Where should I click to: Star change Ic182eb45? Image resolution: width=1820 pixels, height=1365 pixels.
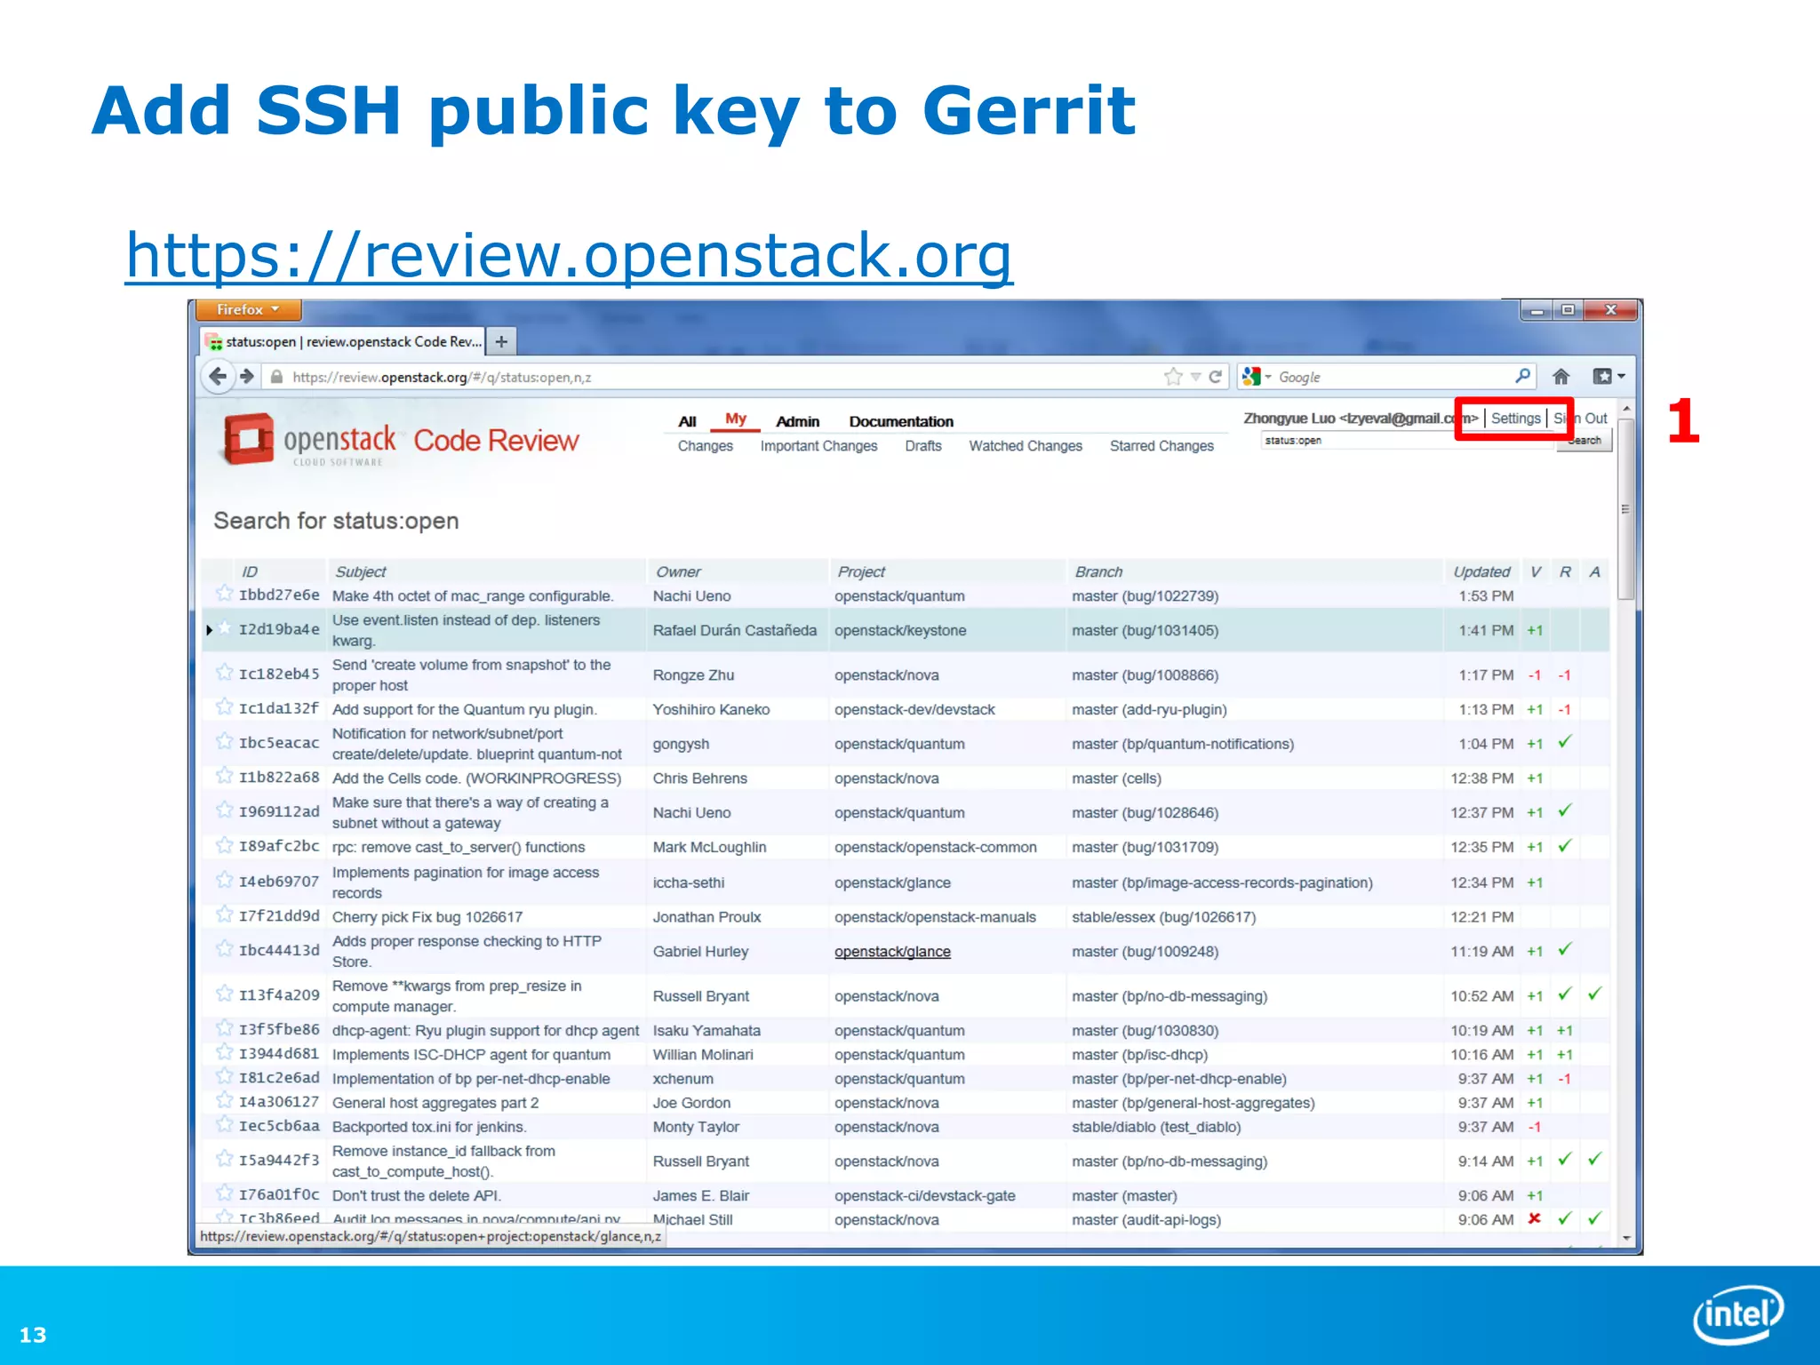[225, 673]
